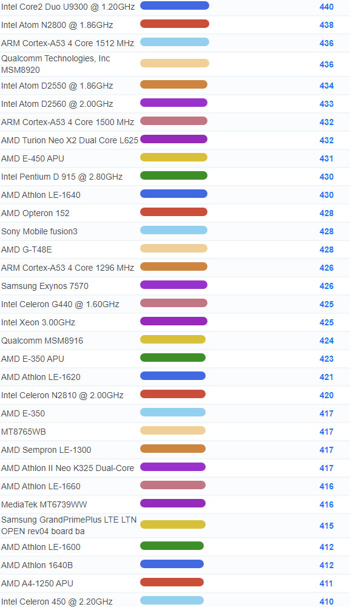
Task: Select Intel Celeron 450 @ 2.20GHz
Action: click(57, 601)
